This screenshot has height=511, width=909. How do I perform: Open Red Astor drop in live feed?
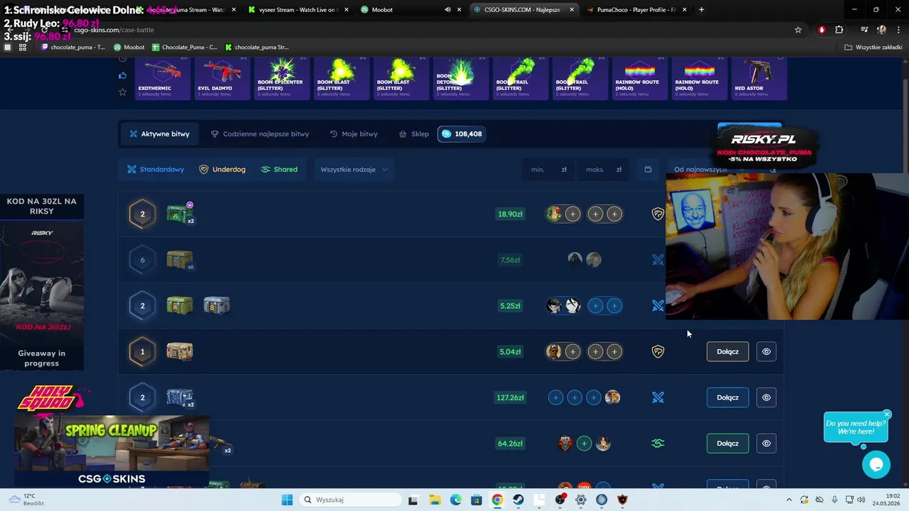759,77
